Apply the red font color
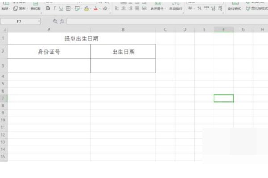Viewport: 268px width, 178px height. coord(96,8)
